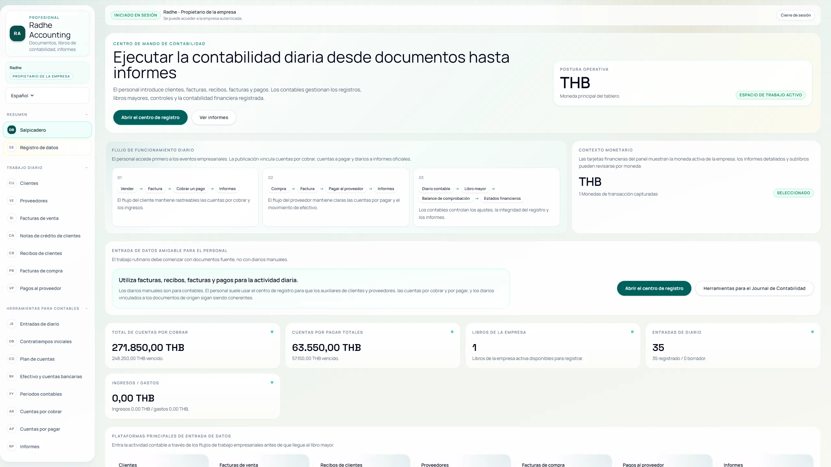Select Facturas de compra in sidebar

[x=47, y=270]
